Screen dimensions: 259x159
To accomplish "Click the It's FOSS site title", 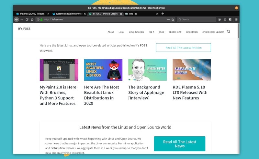I will pos(24,28).
